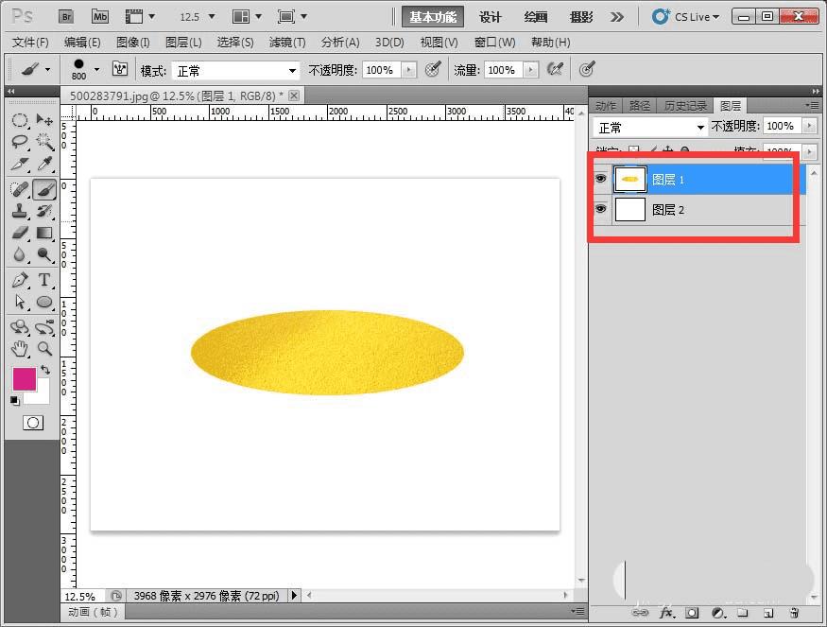The height and width of the screenshot is (627, 827).
Task: Select the Lasso tool
Action: click(x=19, y=141)
